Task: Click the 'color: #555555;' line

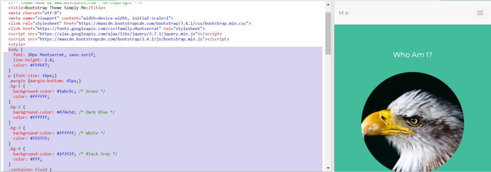Action: 31,138
